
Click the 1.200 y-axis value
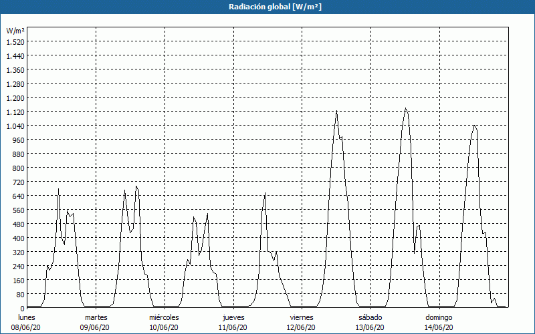tap(15, 98)
